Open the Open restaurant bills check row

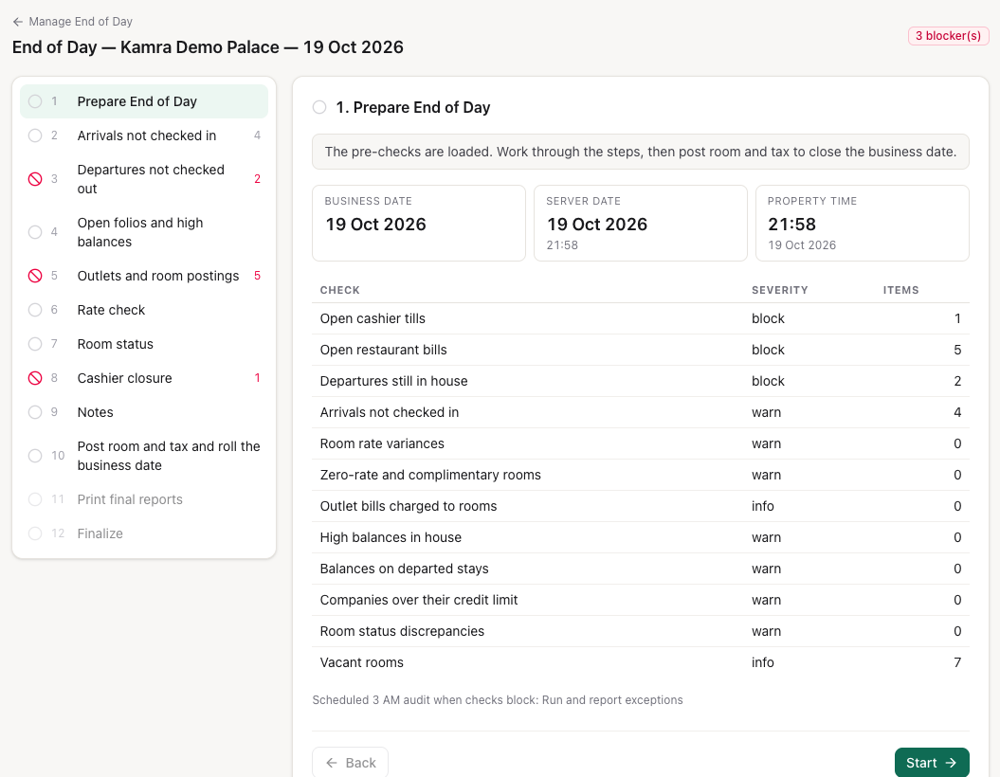[641, 350]
